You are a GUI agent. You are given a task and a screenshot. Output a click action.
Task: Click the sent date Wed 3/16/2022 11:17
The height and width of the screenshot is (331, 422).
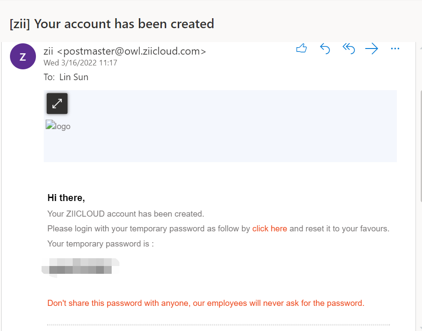(x=81, y=63)
